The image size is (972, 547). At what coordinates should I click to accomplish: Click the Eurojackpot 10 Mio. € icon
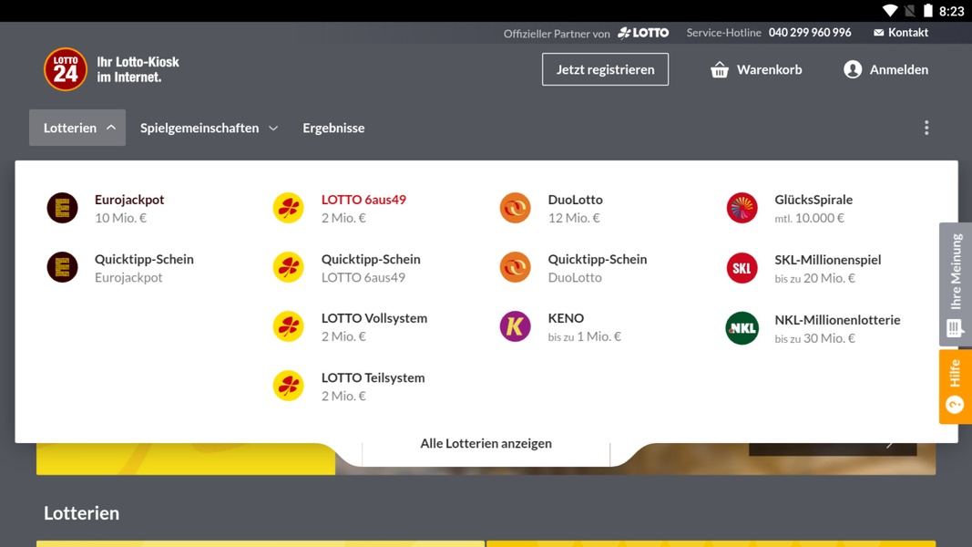(x=63, y=208)
